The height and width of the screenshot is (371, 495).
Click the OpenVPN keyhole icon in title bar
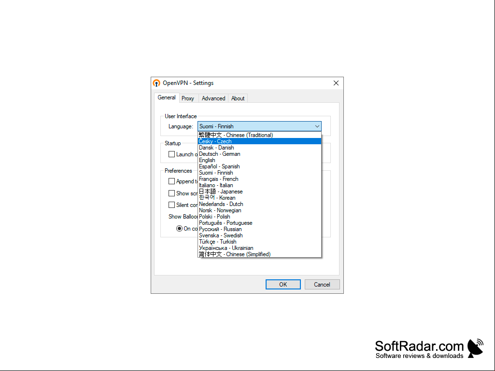coord(156,83)
